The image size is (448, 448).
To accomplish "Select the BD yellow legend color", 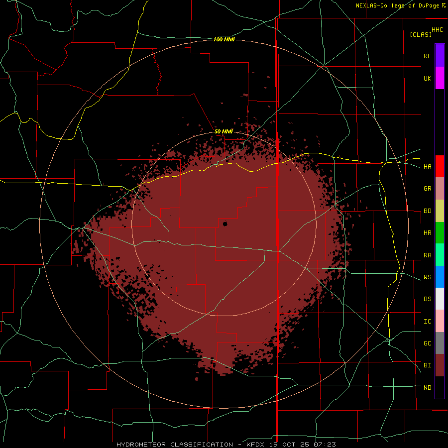I will 440,211.
